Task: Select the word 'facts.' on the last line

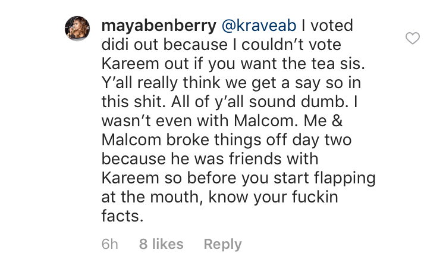Action: click(123, 216)
